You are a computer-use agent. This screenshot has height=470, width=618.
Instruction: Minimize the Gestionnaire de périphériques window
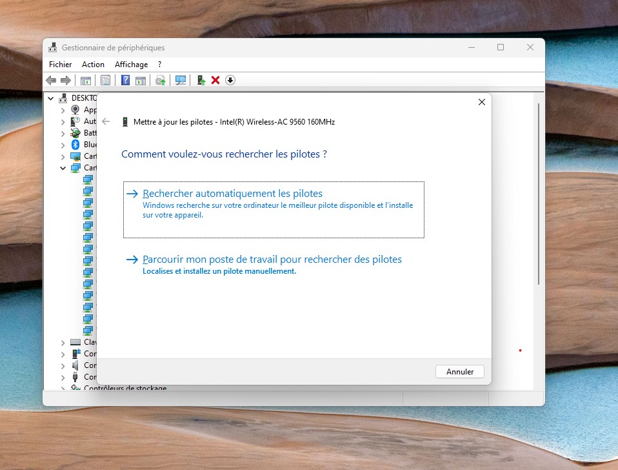pos(472,47)
